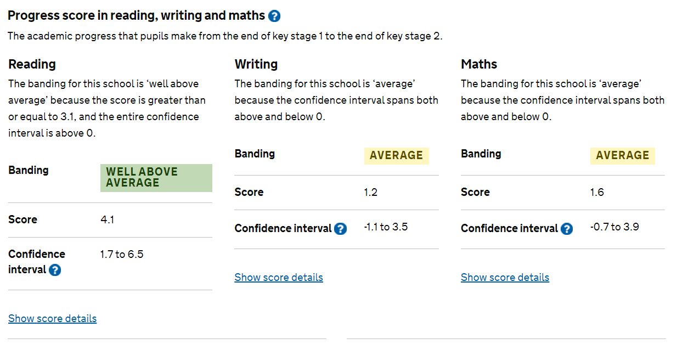Click the Reading section heading

32,65
